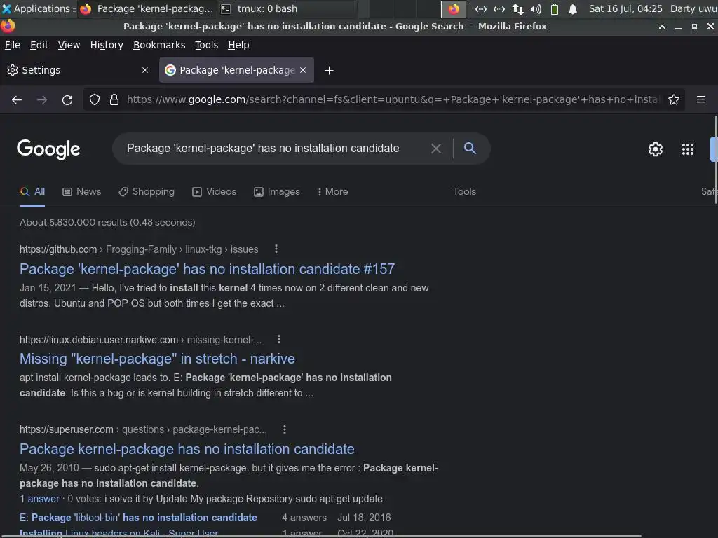Open the File menu

[13, 45]
